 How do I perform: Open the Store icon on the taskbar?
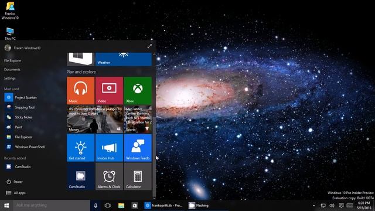135,206
